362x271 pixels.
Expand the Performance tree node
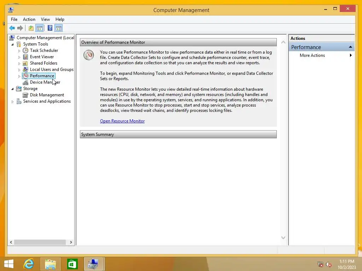pos(19,76)
